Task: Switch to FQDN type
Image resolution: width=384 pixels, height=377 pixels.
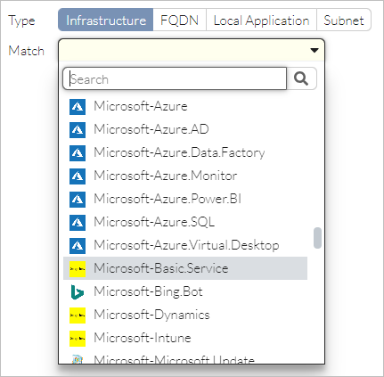Action: click(179, 20)
